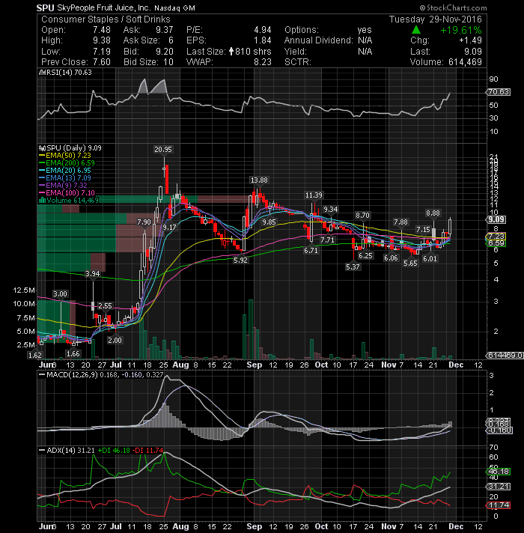Click the 3.00 price annotation
524x533 pixels.
pyautogui.click(x=60, y=294)
